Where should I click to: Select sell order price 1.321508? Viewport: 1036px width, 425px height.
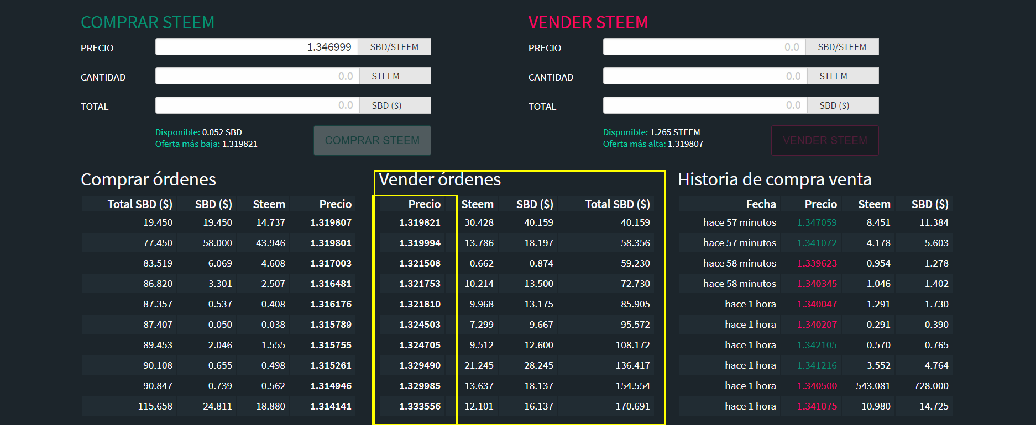coord(420,263)
